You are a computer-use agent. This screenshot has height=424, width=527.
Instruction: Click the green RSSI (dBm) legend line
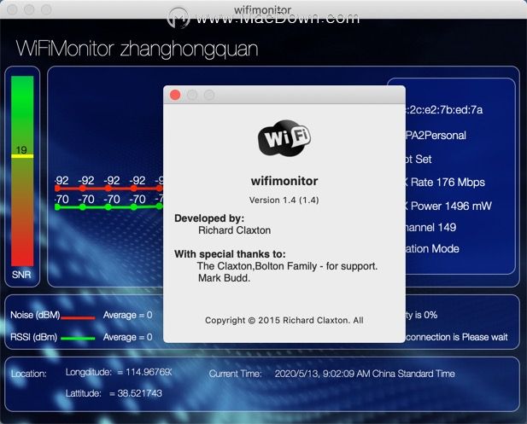click(78, 339)
